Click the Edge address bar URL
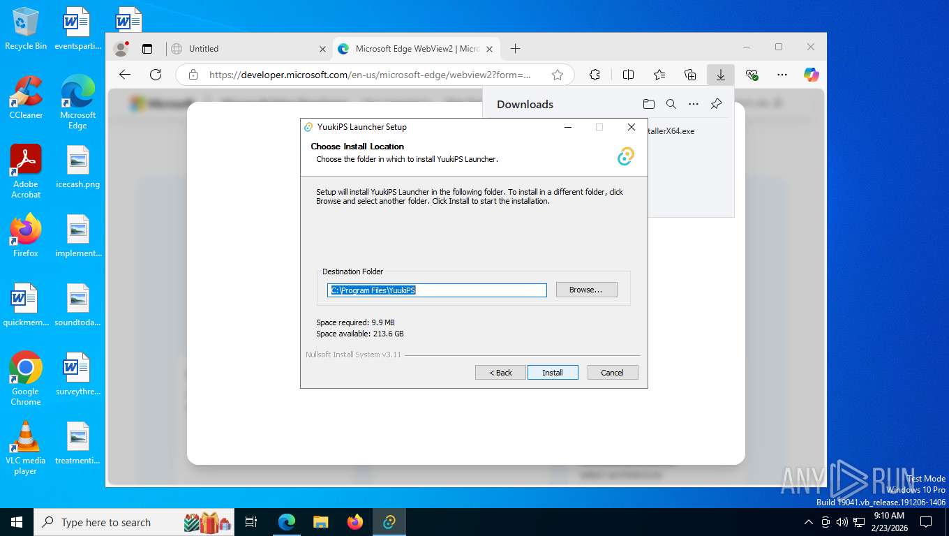Image resolution: width=949 pixels, height=536 pixels. (x=370, y=75)
